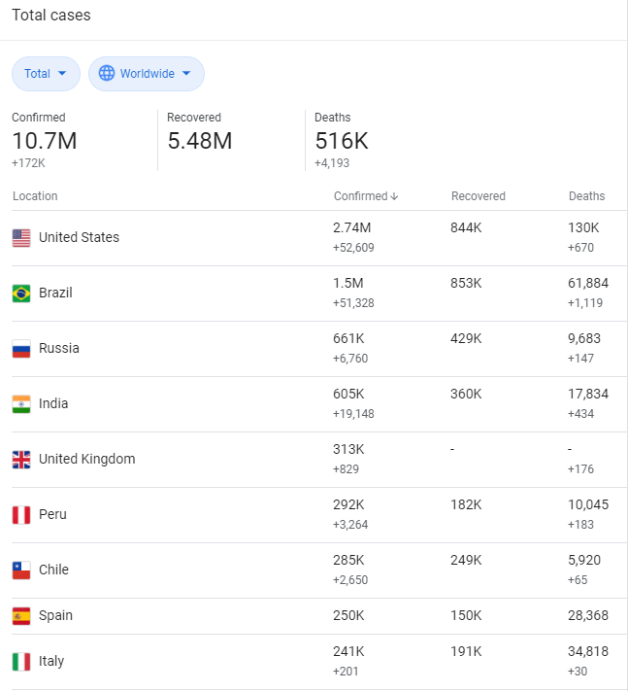Image resolution: width=628 pixels, height=691 pixels.
Task: Click the United States flag icon
Action: [21, 238]
